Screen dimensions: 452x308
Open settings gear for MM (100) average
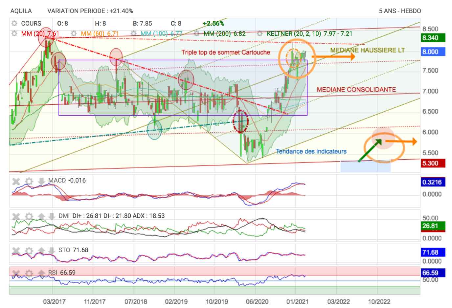click(134, 33)
